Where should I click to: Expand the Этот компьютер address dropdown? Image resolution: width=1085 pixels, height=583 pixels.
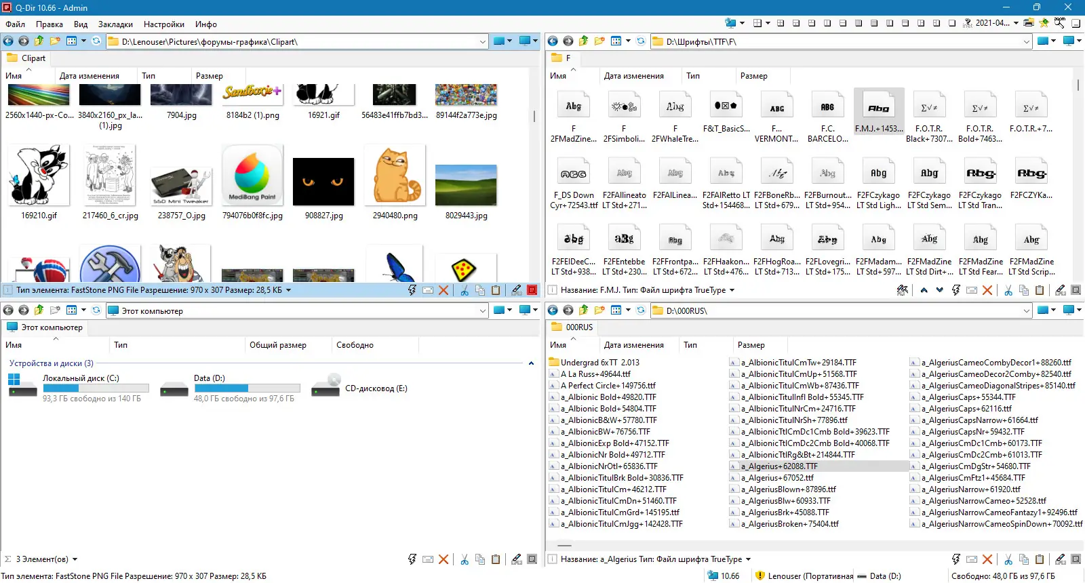click(483, 311)
